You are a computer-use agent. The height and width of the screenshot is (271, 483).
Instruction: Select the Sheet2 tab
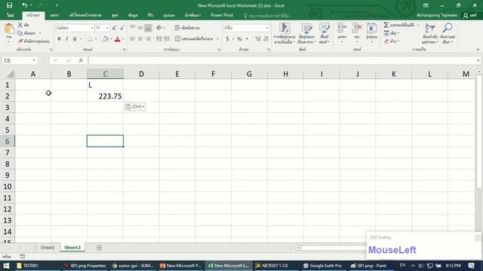point(72,248)
